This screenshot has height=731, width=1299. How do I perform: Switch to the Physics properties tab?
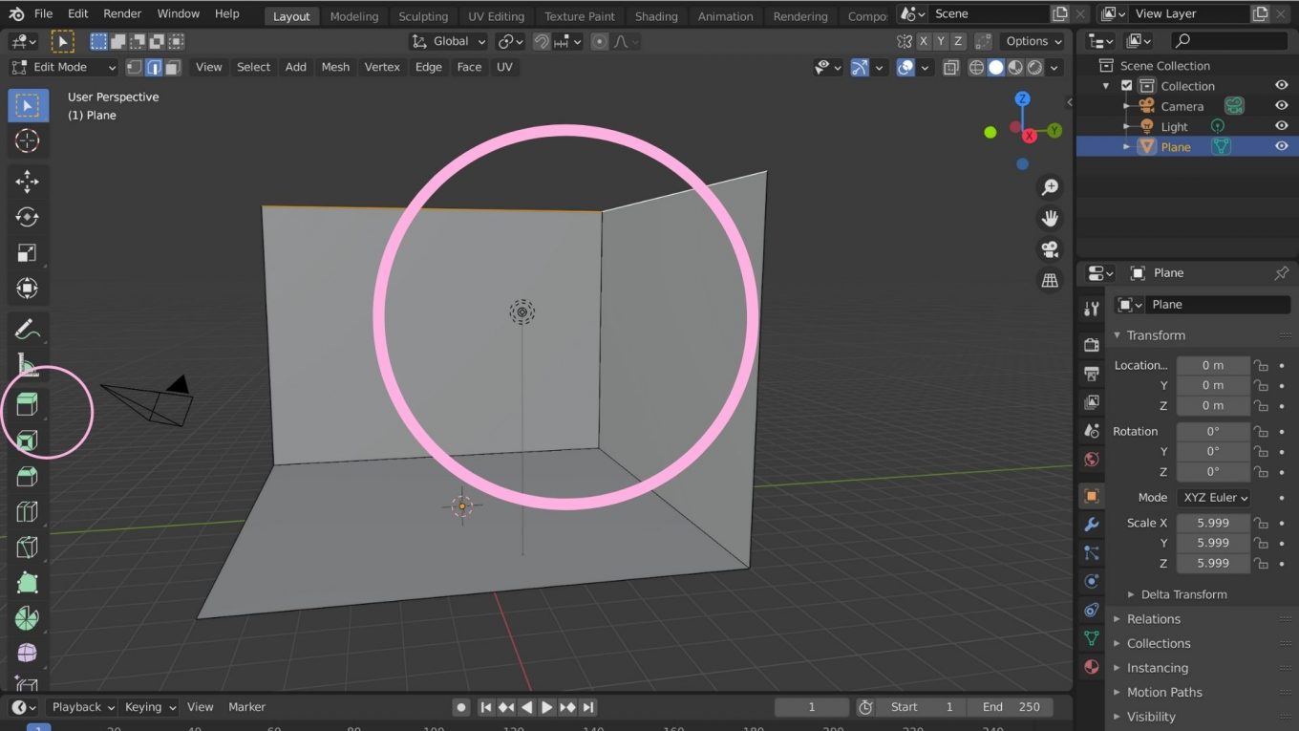pos(1090,581)
